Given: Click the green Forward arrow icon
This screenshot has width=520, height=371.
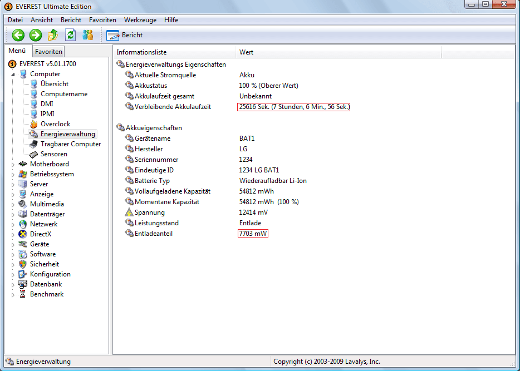Looking at the screenshot, I should coord(36,35).
